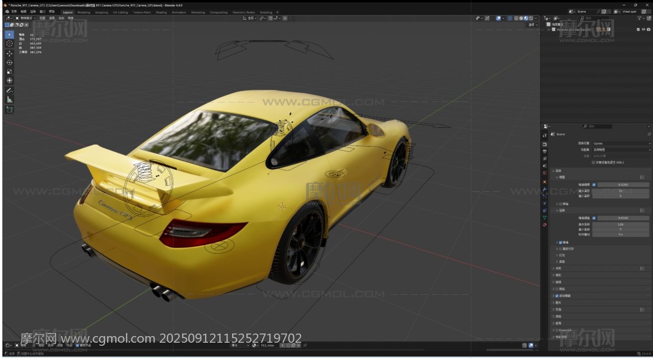This screenshot has height=358, width=653.
Task: Switch to the Geometry Nodes workspace tab
Action: click(243, 12)
